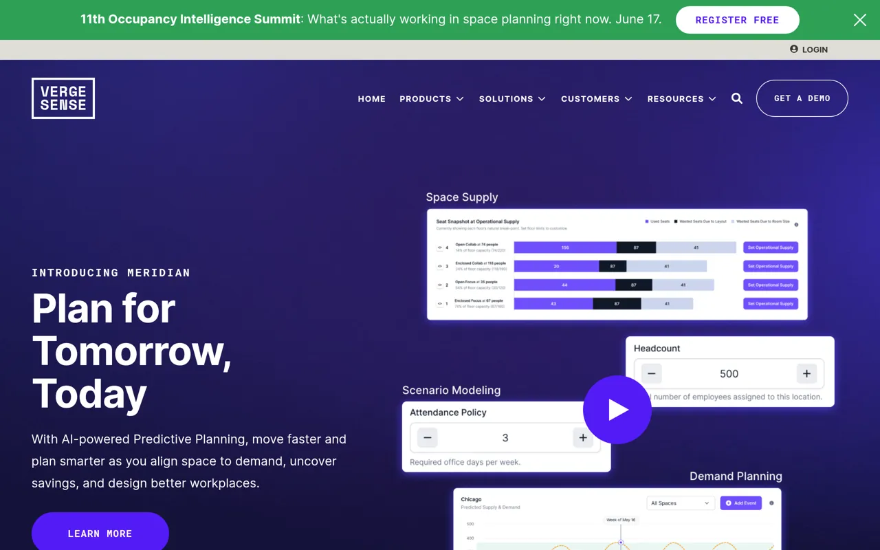Click the Wasted Seats Due to Layout swatch
The image size is (880, 550).
click(x=676, y=221)
